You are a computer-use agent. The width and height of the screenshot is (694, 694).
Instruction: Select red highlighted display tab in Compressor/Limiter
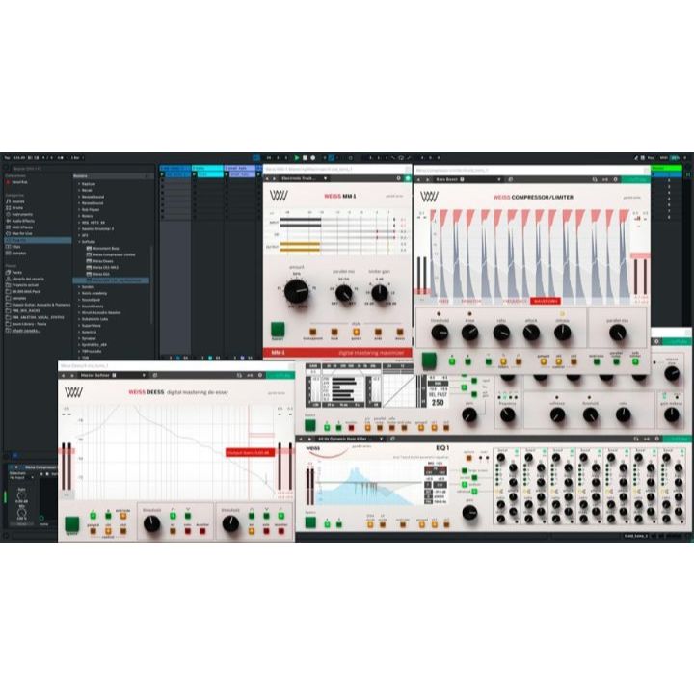[x=545, y=301]
